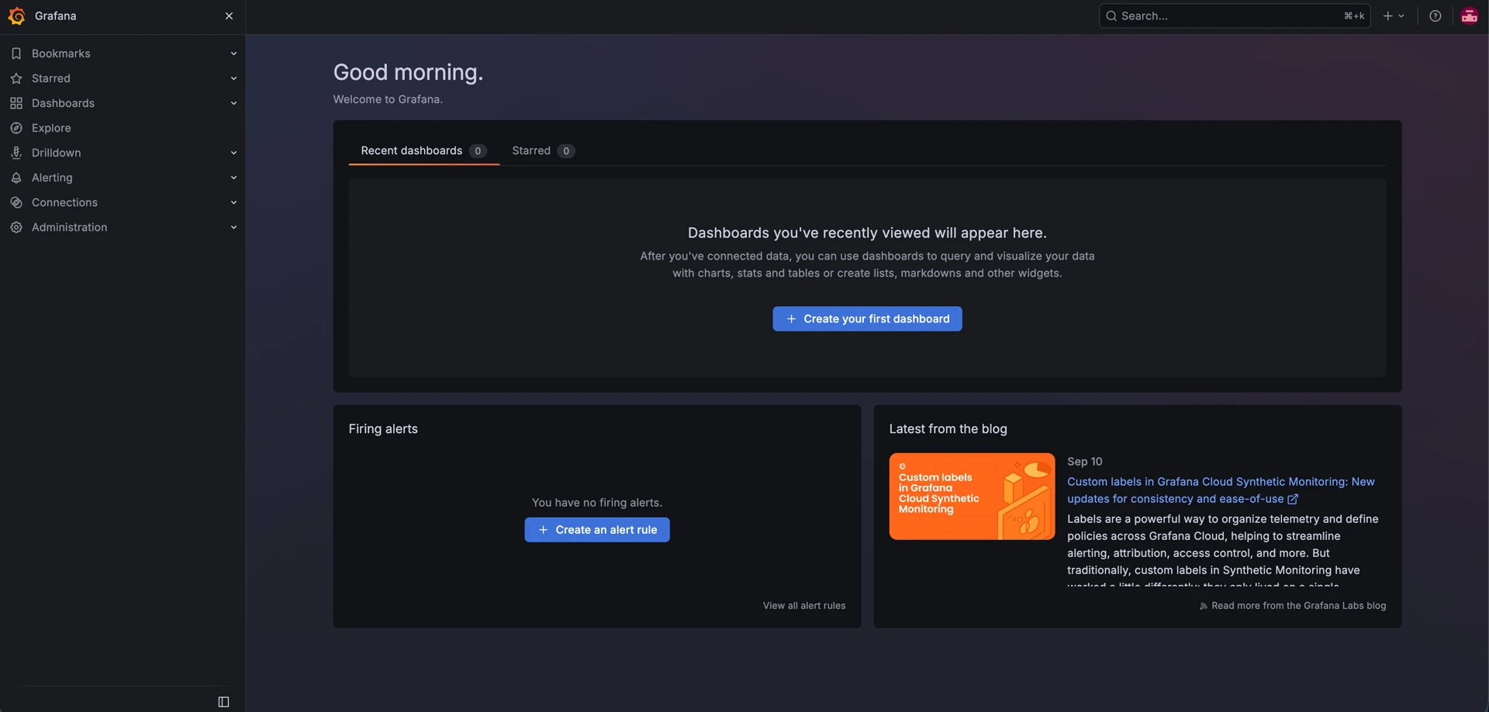This screenshot has height=712, width=1489.
Task: Click the RSS icon beside Read more
Action: point(1204,606)
